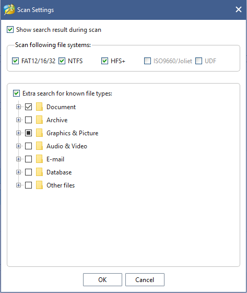The width and height of the screenshot is (247, 293).
Task: Expand the Other files tree node
Action: click(x=18, y=185)
